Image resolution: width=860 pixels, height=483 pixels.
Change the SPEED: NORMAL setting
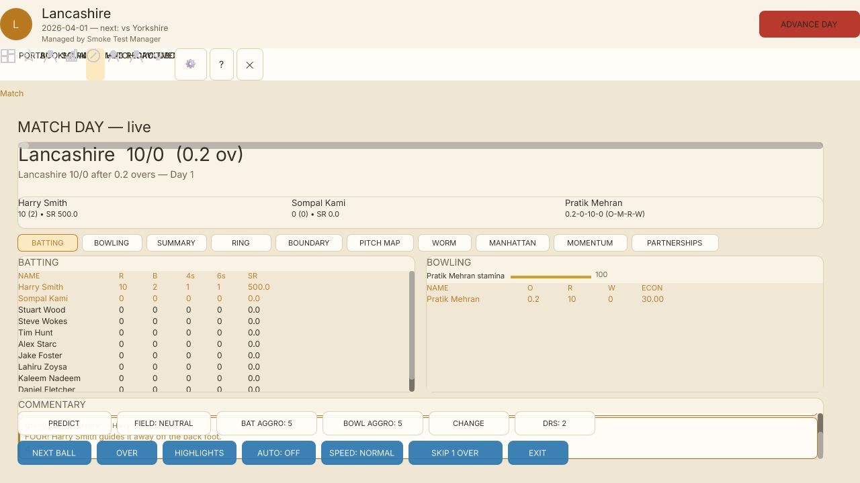(x=362, y=453)
